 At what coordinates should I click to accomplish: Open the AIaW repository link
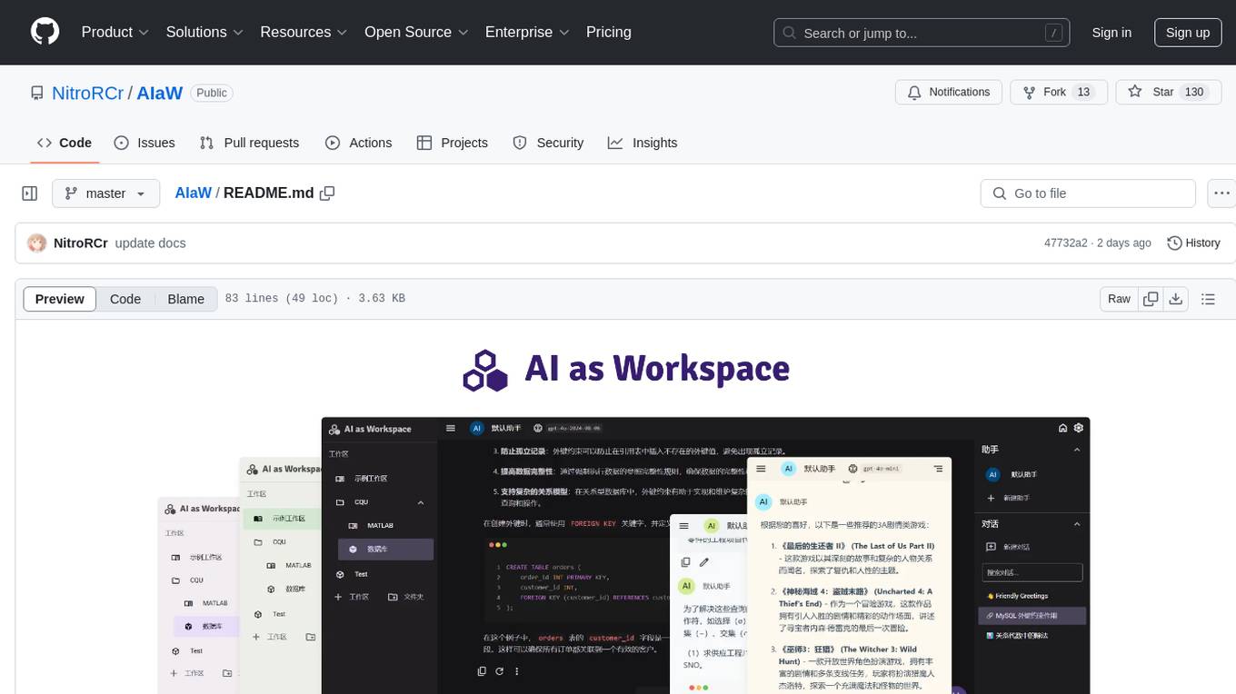click(x=160, y=93)
